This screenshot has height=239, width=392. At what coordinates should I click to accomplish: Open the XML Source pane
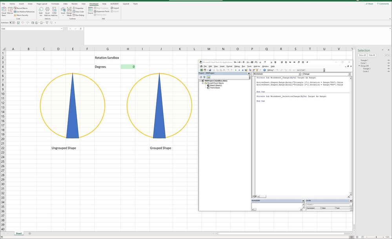[90, 10]
